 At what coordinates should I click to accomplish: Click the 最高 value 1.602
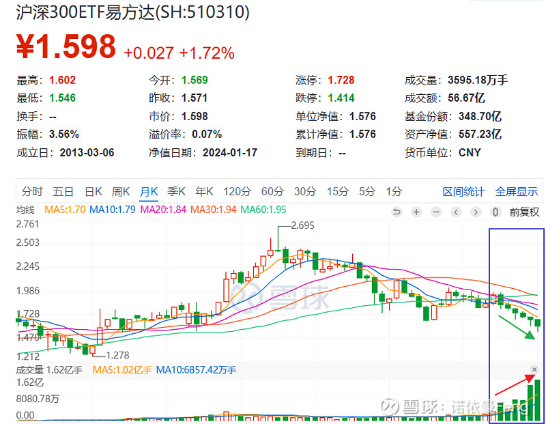(x=62, y=80)
